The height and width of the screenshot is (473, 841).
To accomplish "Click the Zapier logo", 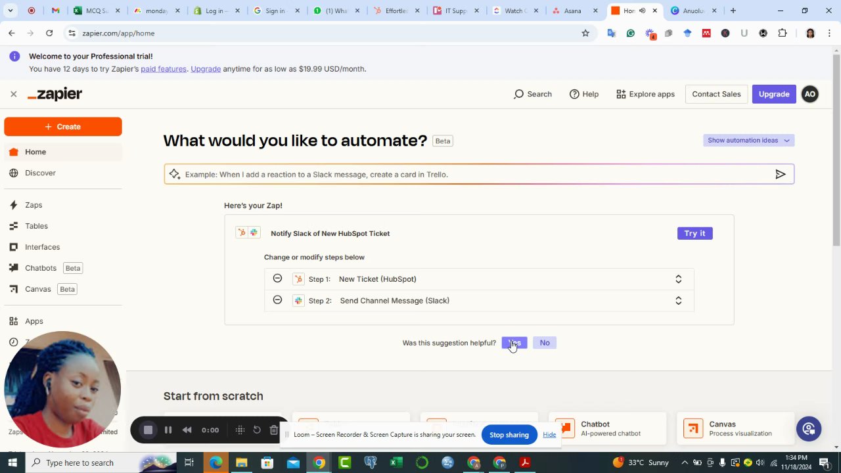I will [55, 94].
